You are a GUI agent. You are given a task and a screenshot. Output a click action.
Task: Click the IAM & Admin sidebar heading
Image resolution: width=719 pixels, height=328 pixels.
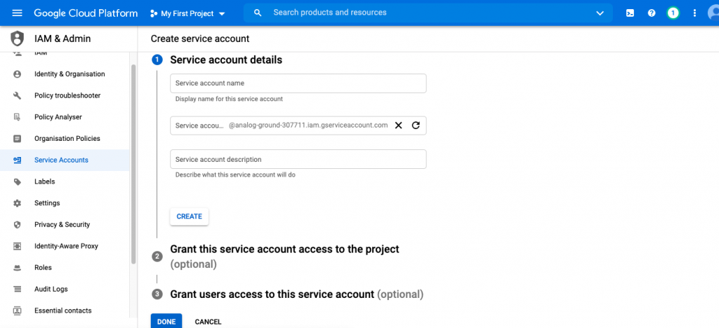(x=62, y=39)
